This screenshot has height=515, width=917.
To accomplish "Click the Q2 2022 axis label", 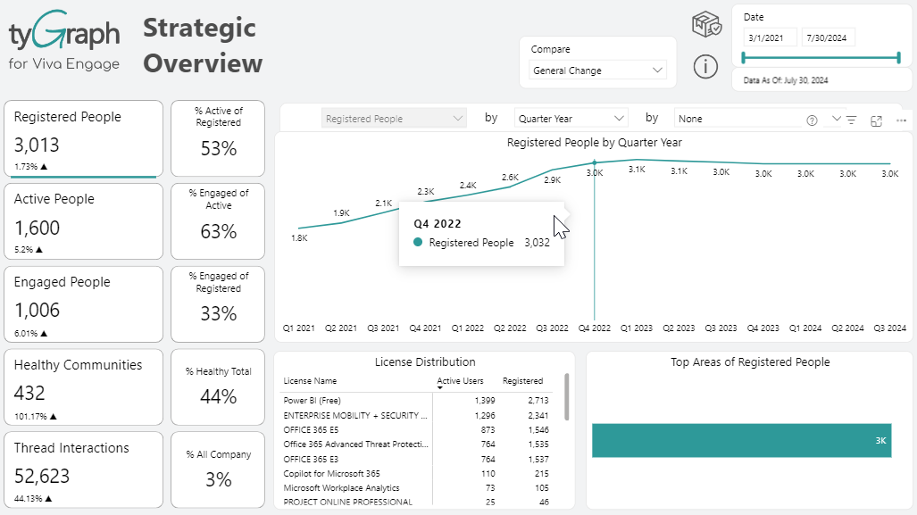I will pos(510,328).
